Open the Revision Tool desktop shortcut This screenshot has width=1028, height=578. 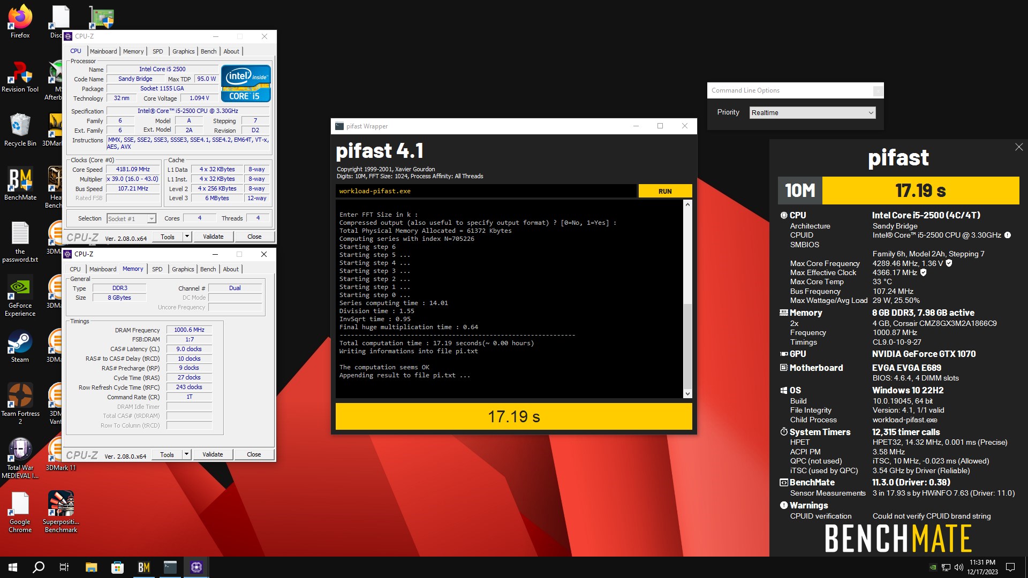[20, 77]
